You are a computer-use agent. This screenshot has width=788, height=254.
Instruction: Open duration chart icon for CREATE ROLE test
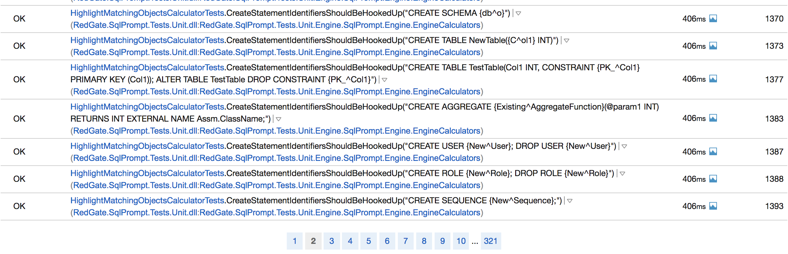point(713,179)
